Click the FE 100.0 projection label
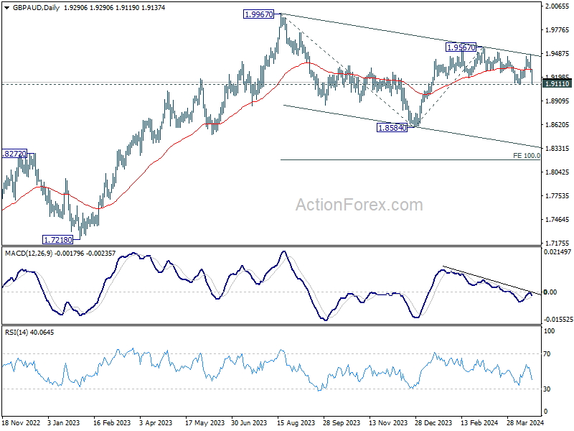 [x=527, y=156]
